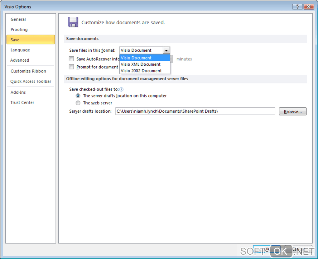Click the Save files format combo box

[x=145, y=50]
